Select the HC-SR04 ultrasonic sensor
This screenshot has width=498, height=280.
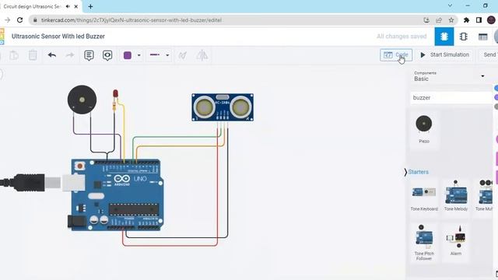coord(223,107)
